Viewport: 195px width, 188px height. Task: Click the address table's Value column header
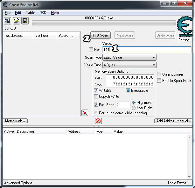point(152,131)
